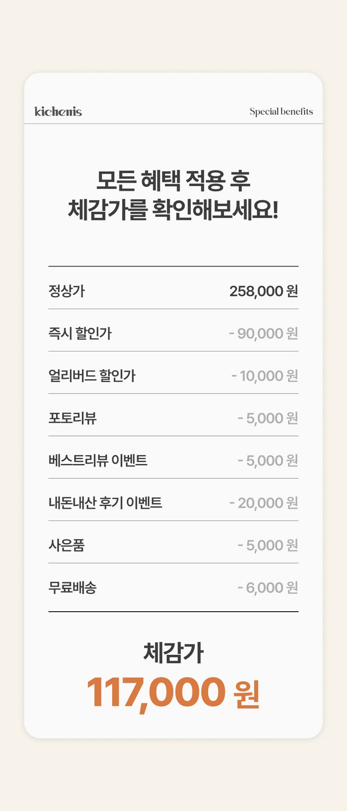Click the 체감가 heading near bottom
Screen dimensions: 347x811
click(173, 653)
